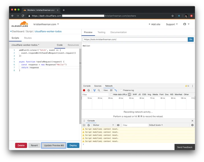Filter network by CSS
The width and height of the screenshot is (204, 162).
(144, 94)
